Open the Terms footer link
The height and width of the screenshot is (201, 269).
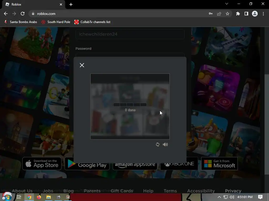pos(170,191)
